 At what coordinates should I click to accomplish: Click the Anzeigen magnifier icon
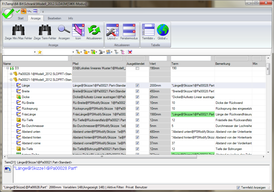[x=64, y=30]
